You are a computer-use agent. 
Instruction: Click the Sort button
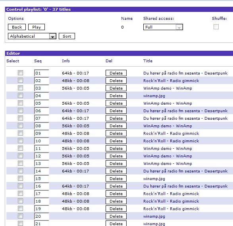67,36
